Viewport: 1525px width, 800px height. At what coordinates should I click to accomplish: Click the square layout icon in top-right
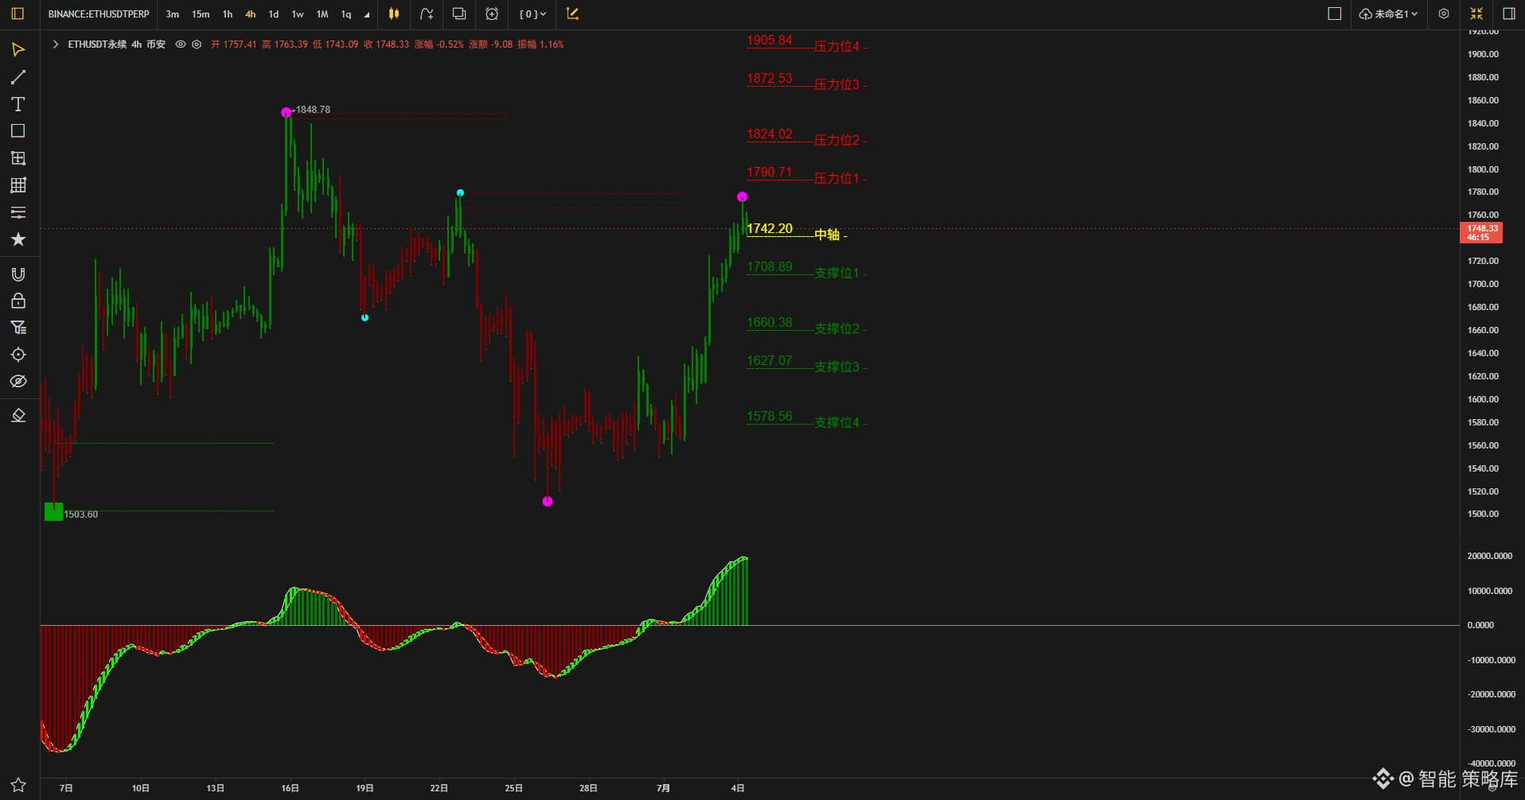coord(1335,14)
